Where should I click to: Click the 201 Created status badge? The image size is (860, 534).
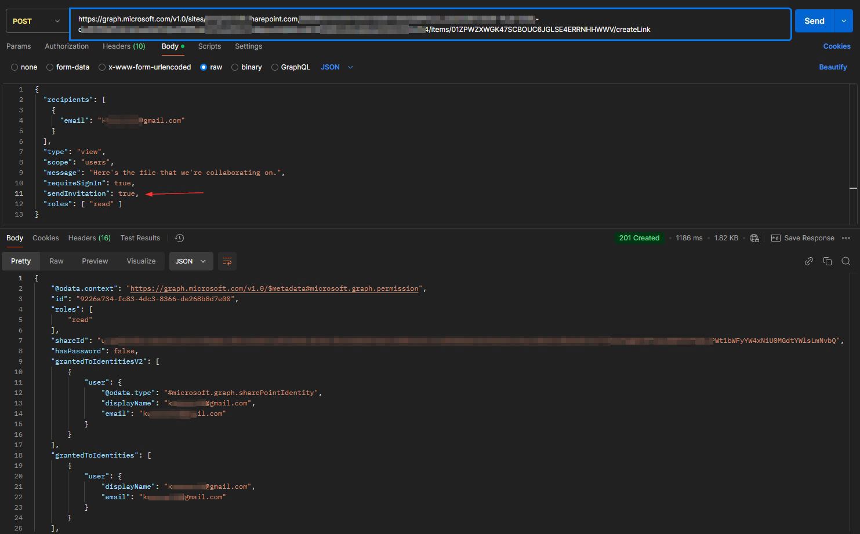[639, 238]
